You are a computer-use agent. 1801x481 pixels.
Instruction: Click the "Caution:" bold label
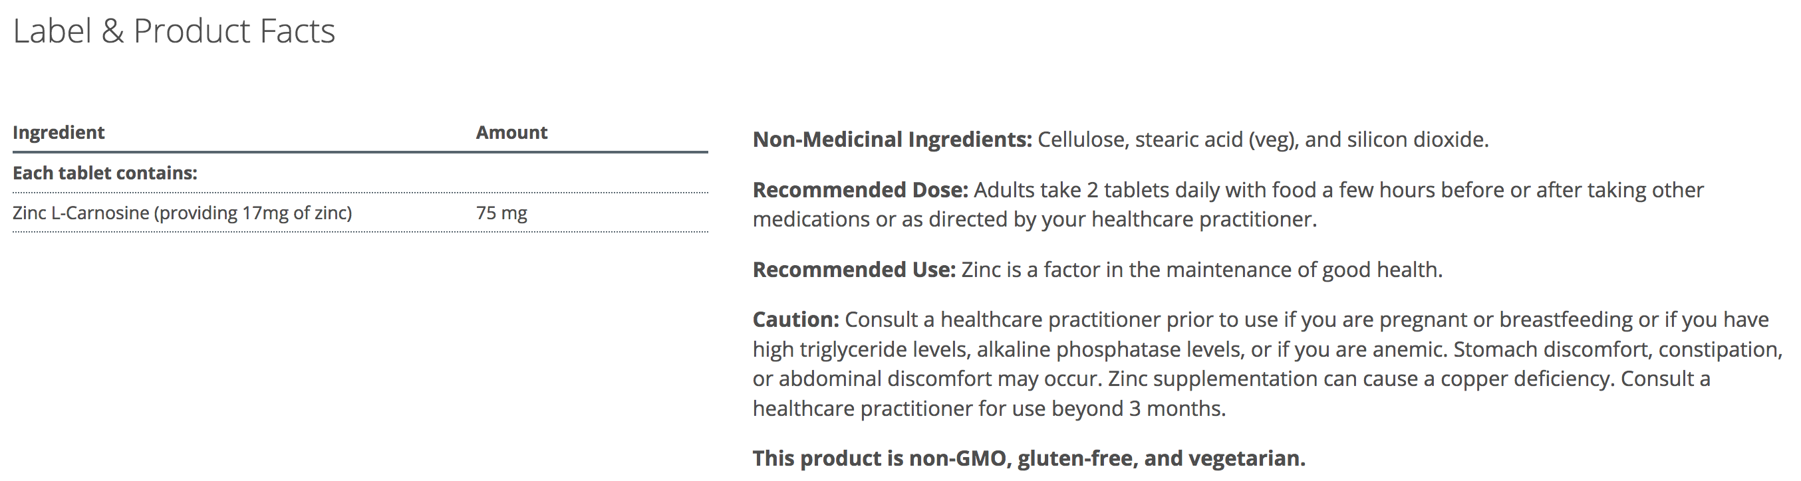click(x=795, y=320)
